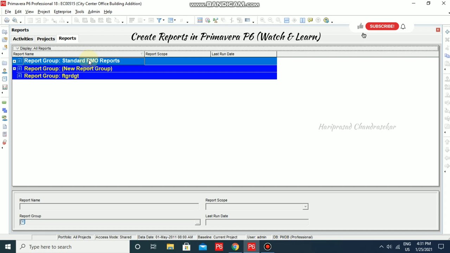
Task: Open the Tools menu
Action: 79,12
